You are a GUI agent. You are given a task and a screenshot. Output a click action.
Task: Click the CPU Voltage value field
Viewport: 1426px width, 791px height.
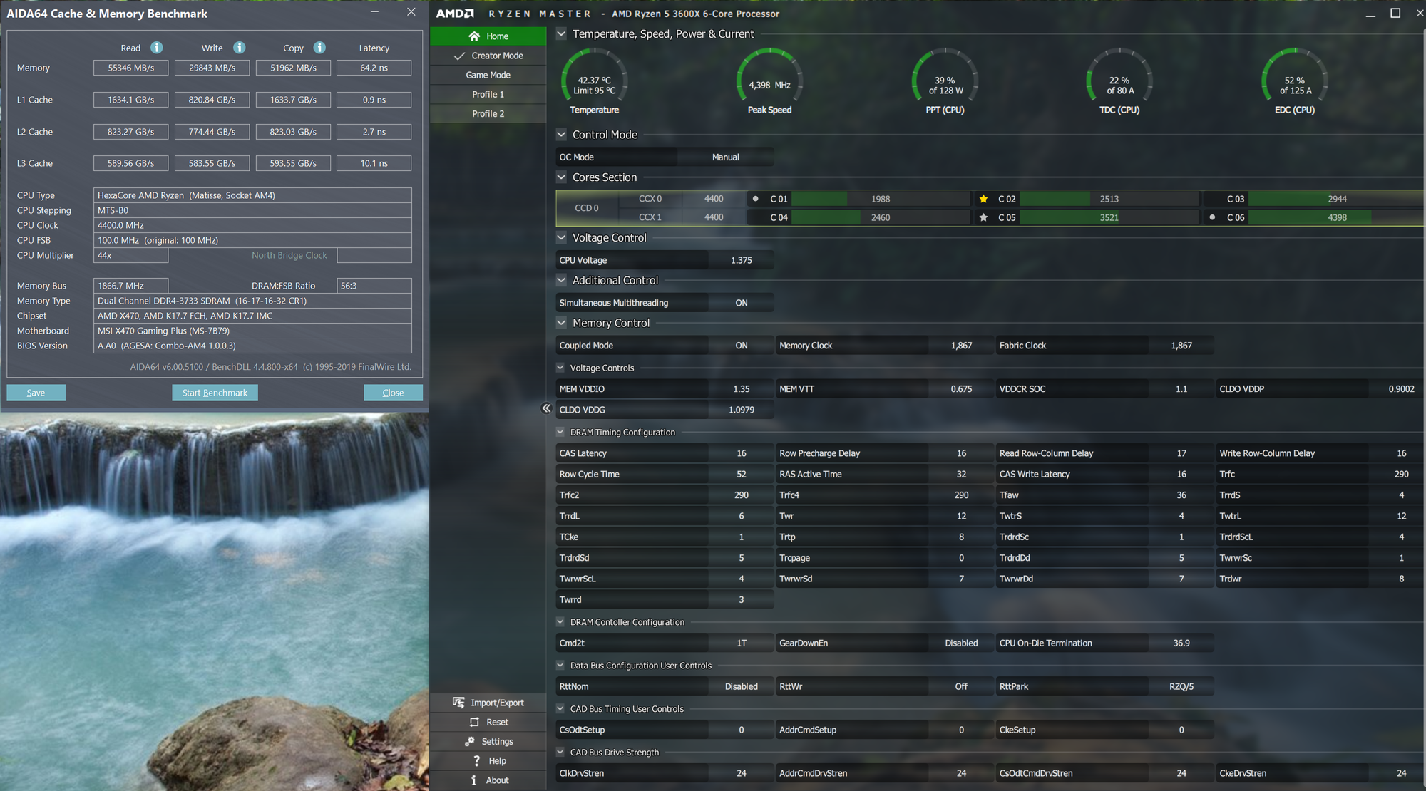[x=741, y=260]
